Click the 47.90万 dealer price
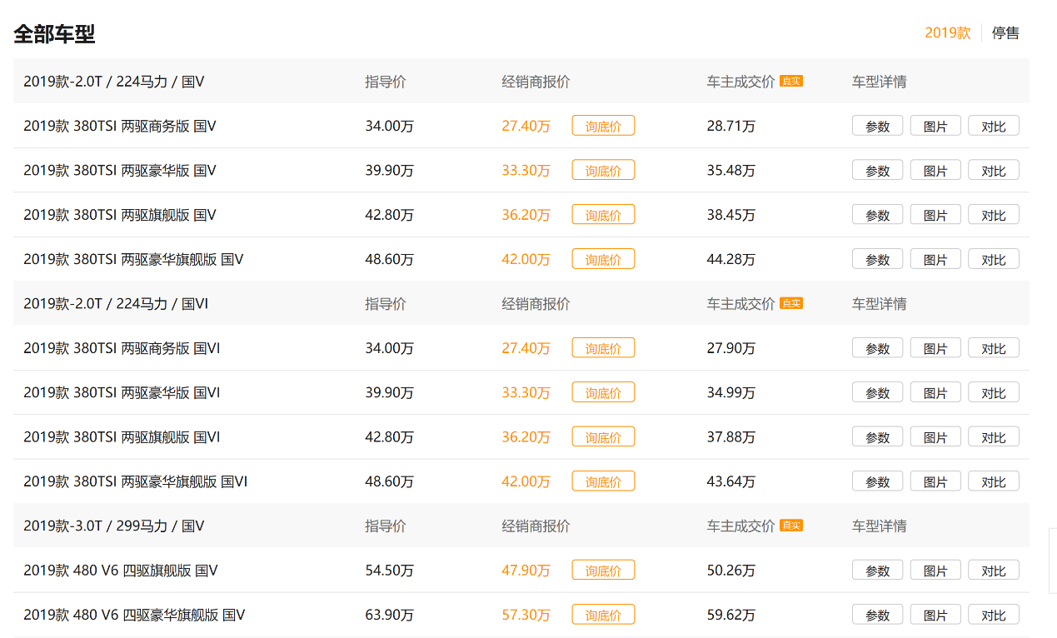1057x638 pixels. tap(526, 571)
